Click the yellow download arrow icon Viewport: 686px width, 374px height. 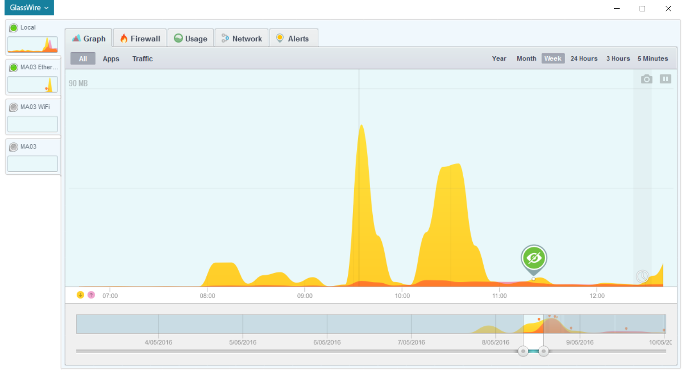(x=80, y=295)
